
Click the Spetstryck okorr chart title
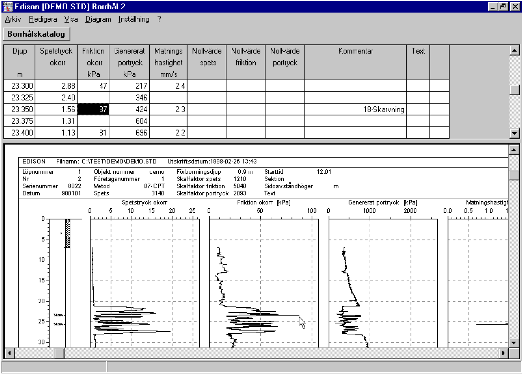click(145, 202)
